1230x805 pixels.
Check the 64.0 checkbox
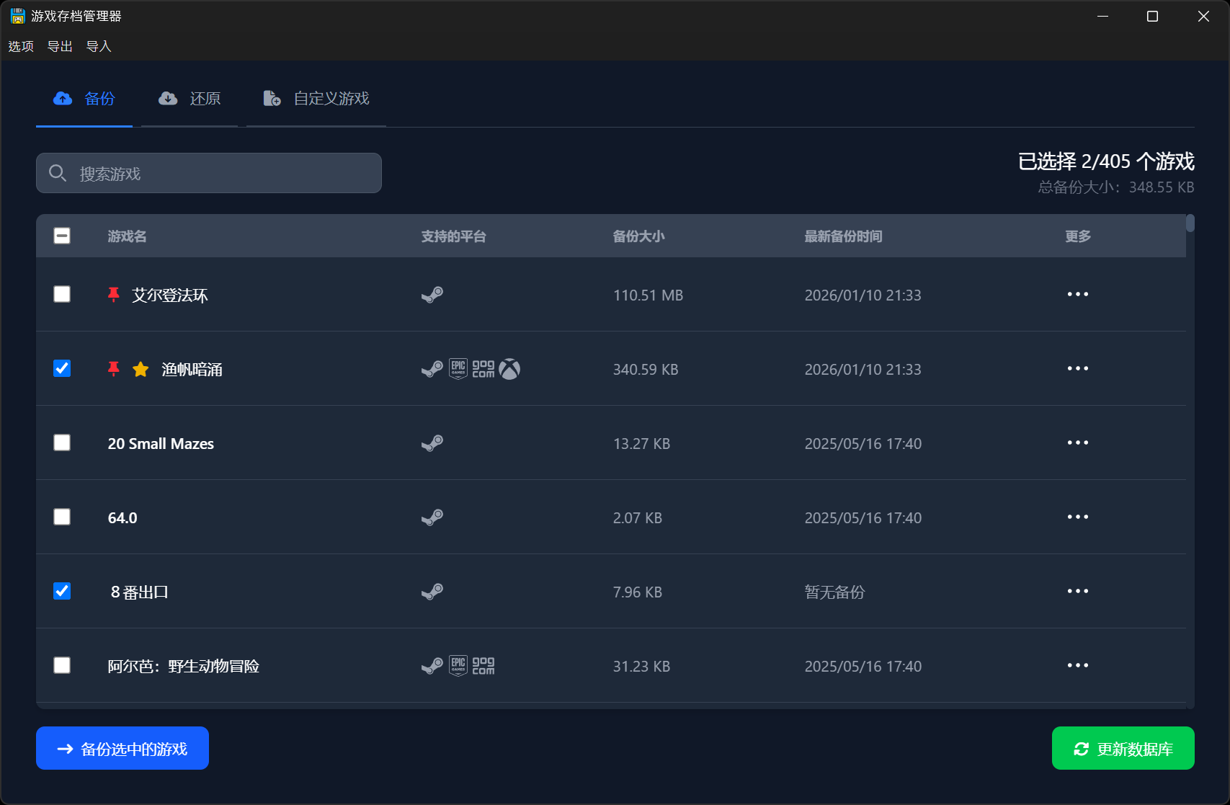[x=62, y=517]
